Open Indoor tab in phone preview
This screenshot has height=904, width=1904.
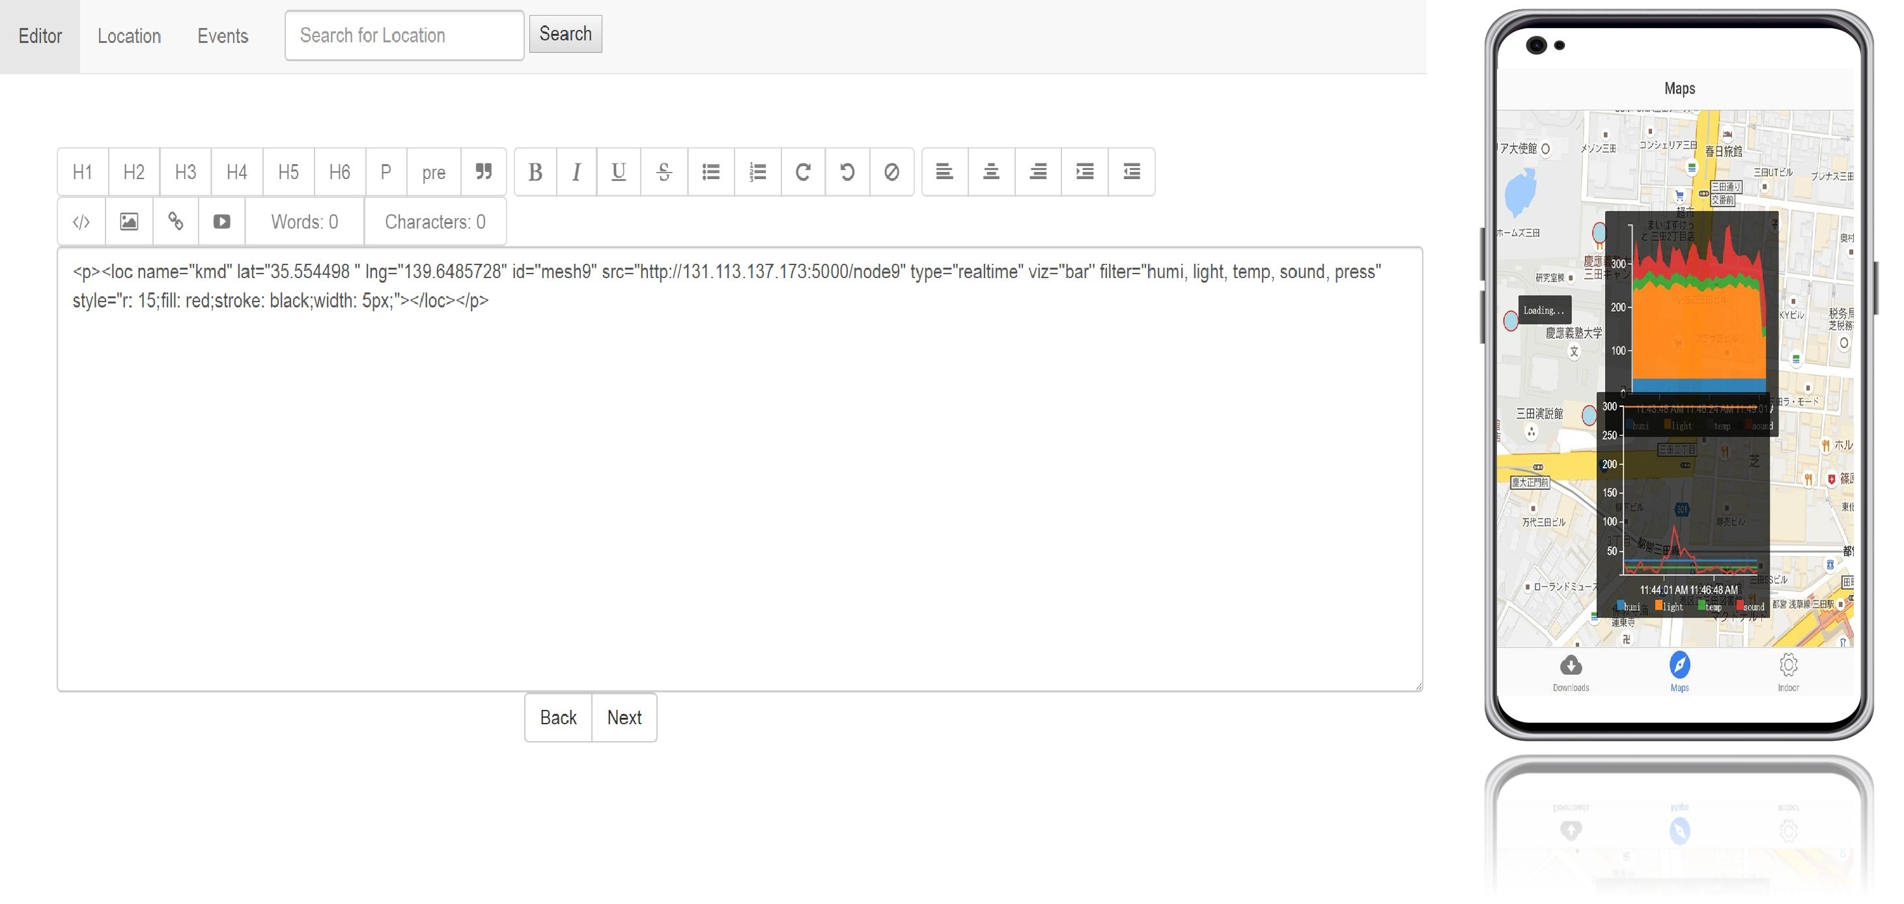[x=1788, y=672]
